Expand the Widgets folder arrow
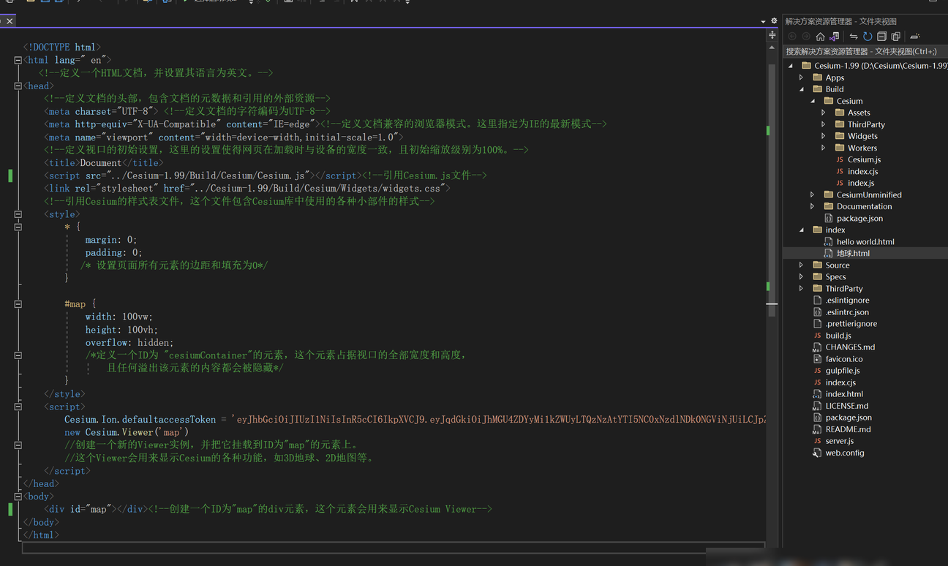This screenshot has width=948, height=566. point(824,136)
